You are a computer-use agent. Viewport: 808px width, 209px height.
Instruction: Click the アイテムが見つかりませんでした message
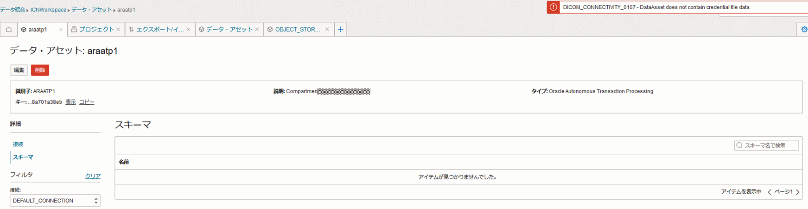[457, 177]
